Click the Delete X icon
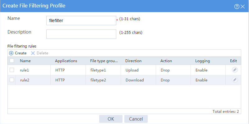 [33, 53]
